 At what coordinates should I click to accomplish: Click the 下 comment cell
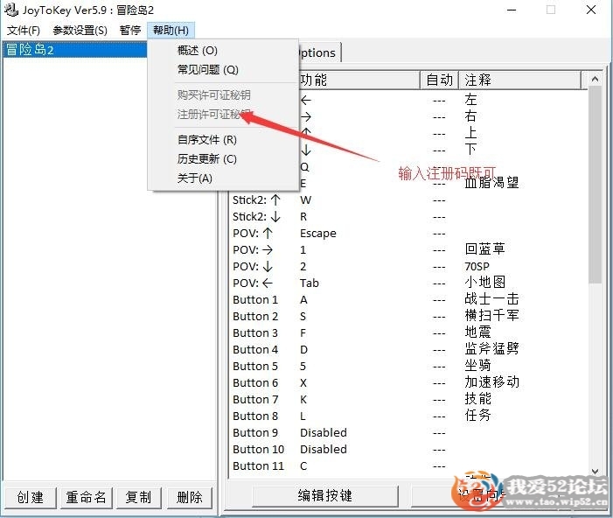(470, 149)
